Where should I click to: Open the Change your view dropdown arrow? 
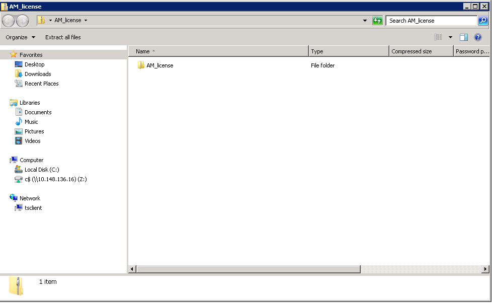[450, 37]
